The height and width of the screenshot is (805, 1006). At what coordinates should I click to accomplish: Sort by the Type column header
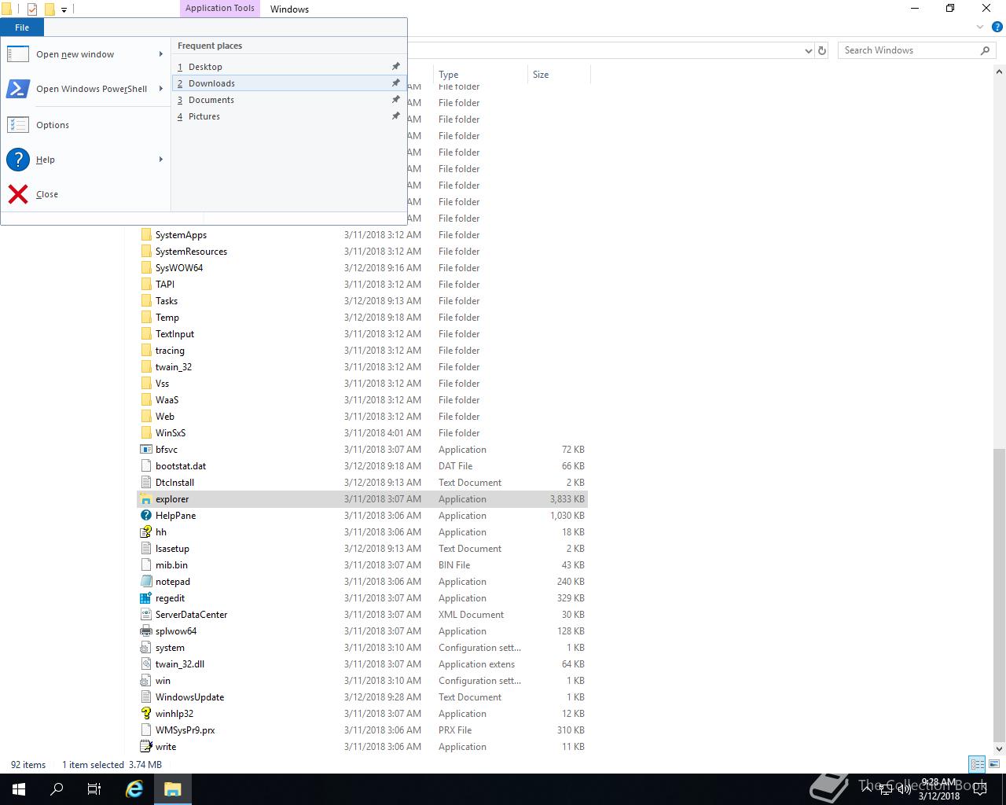point(480,75)
